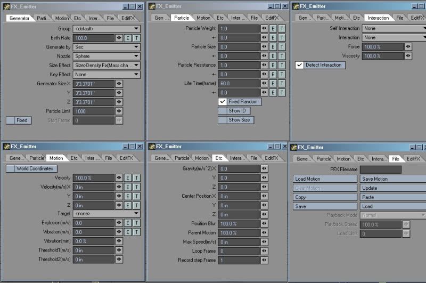Click the E envelope button for Velocity(m/s) X

(x=128, y=187)
